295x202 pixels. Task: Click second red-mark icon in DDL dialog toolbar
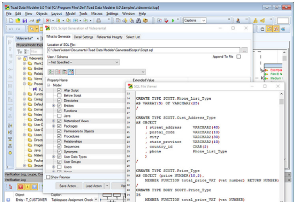coord(58,72)
